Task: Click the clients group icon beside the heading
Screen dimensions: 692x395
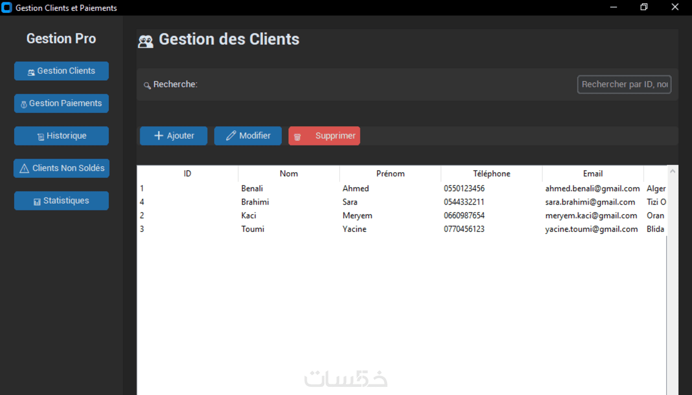Action: [x=145, y=41]
